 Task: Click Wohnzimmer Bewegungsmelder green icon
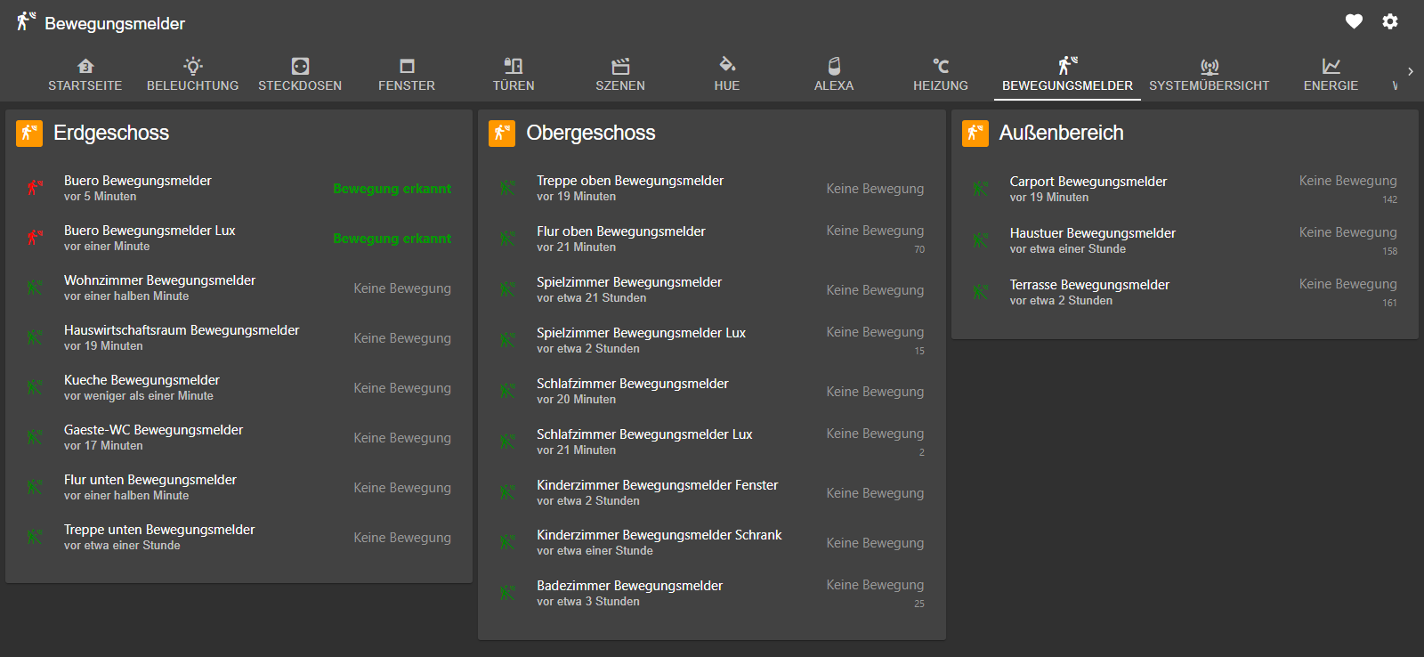coord(35,288)
